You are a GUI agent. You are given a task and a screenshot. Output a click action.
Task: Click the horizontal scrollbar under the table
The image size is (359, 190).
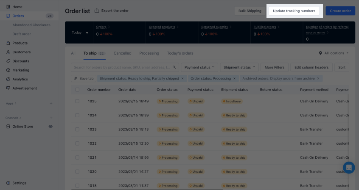[147, 189]
